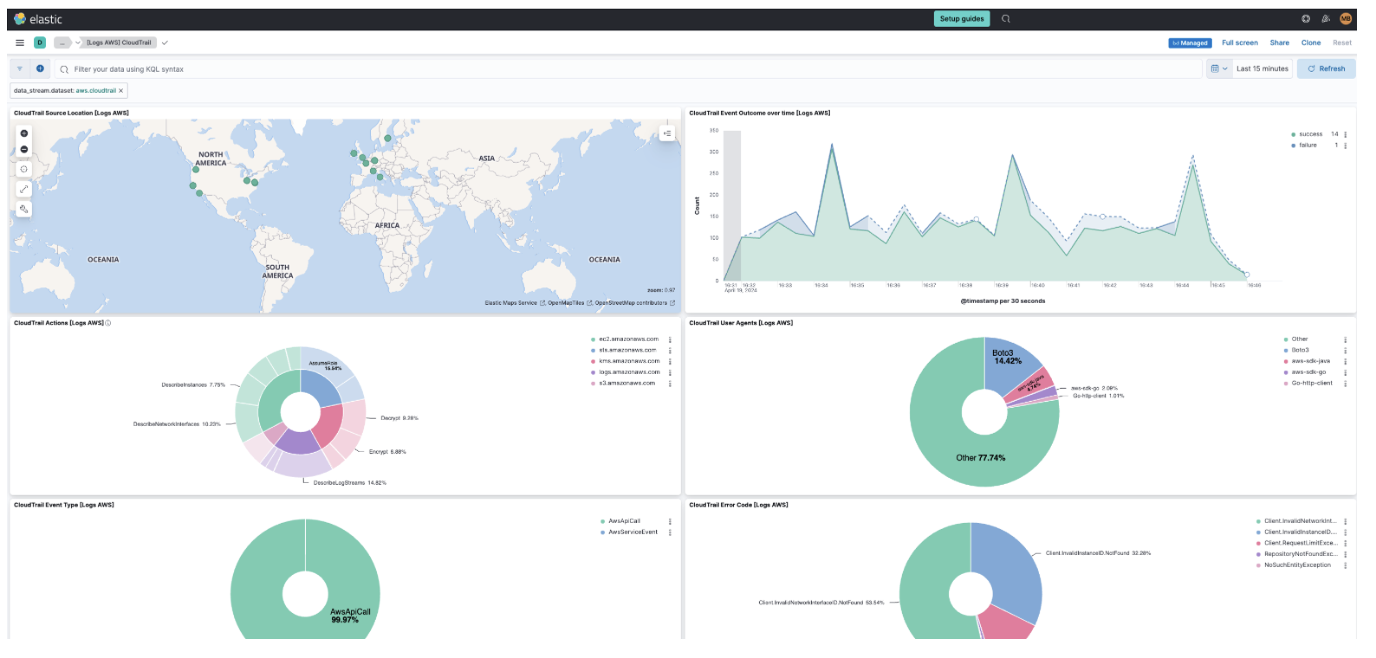Click Share in the top menu
1376x658 pixels.
1279,42
